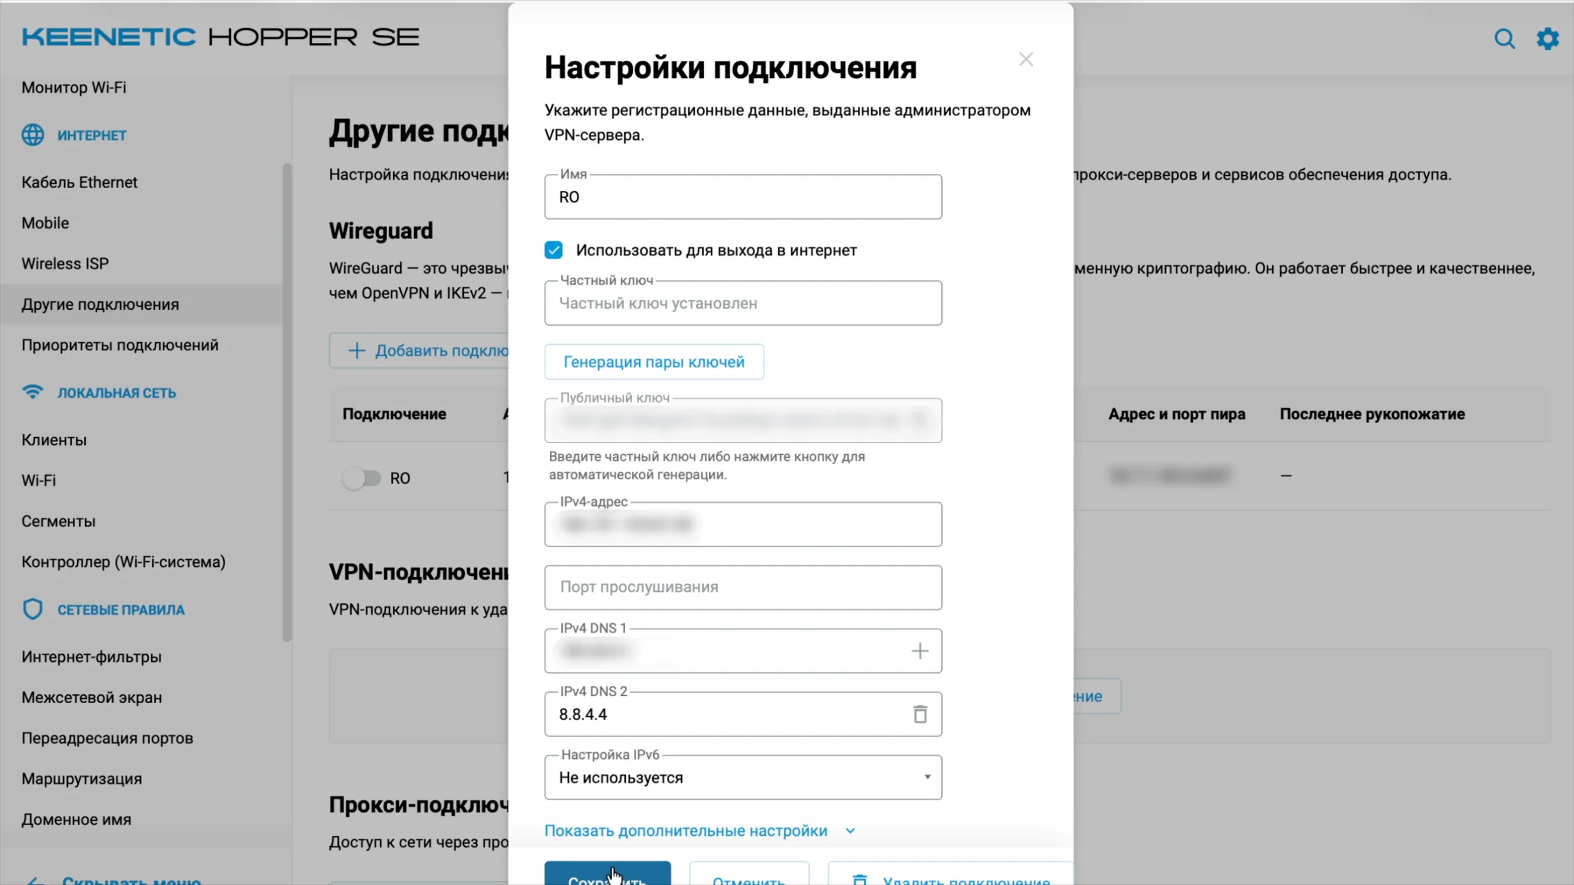Open Сегменты menu item
Image resolution: width=1574 pixels, height=885 pixels.
point(58,521)
